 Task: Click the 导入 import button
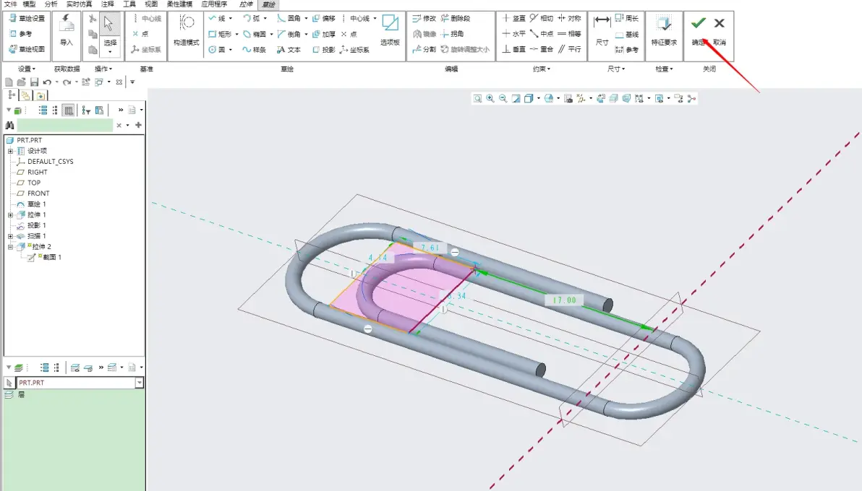coord(66,30)
